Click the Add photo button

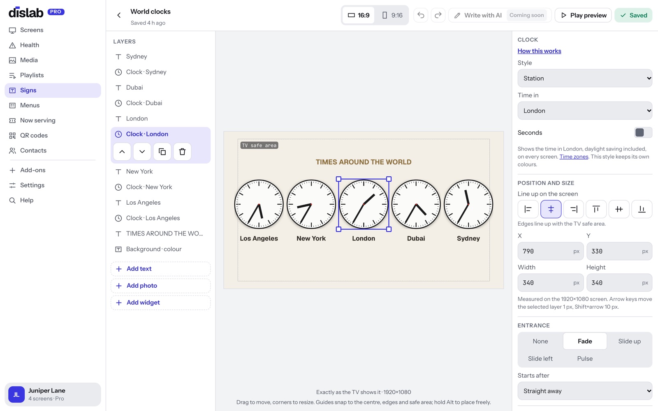click(160, 286)
